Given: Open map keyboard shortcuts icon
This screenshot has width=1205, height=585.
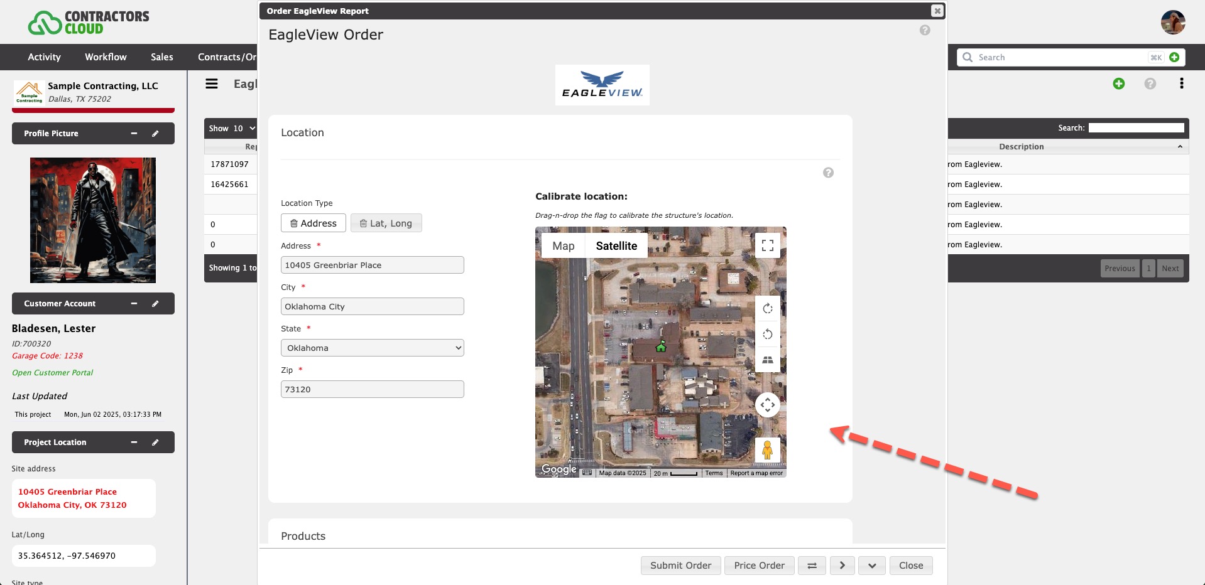Looking at the screenshot, I should pyautogui.click(x=587, y=473).
